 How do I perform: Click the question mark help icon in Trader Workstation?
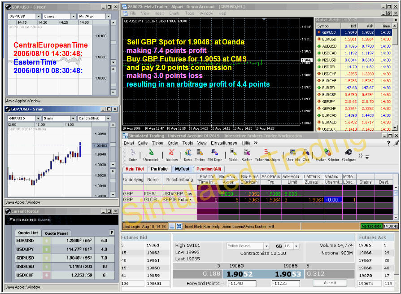[388, 143]
